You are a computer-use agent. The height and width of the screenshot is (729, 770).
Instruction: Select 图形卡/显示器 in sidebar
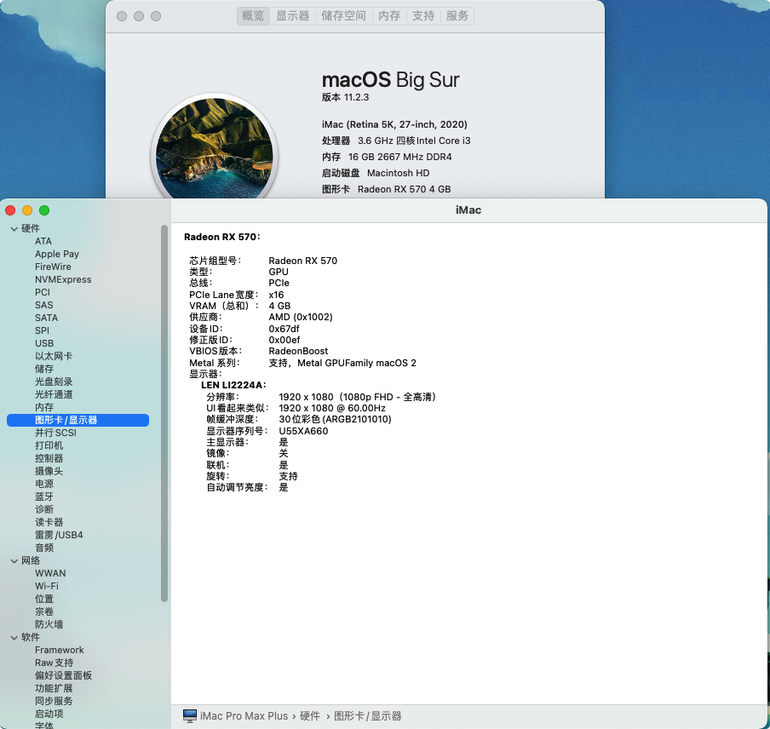78,420
